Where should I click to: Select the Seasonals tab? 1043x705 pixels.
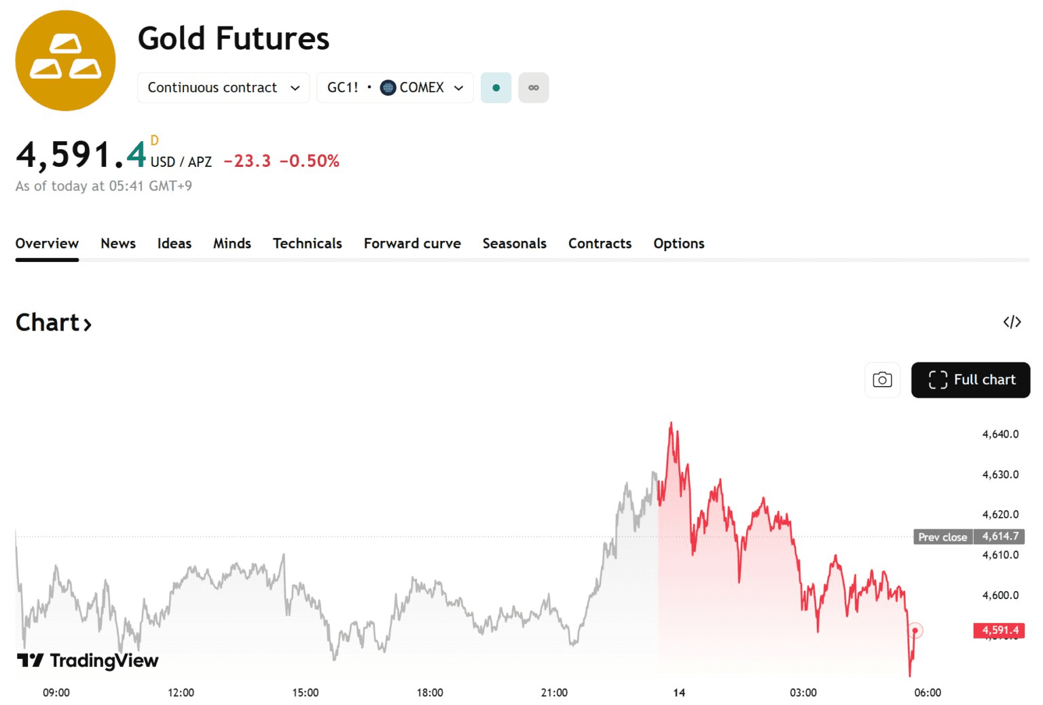pyautogui.click(x=514, y=244)
